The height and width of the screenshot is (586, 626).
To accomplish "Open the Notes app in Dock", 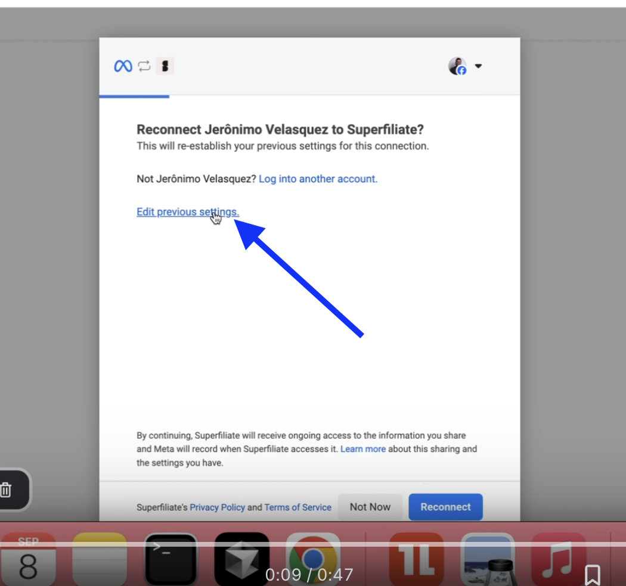I will (x=100, y=559).
